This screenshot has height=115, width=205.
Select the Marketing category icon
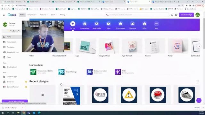pos(133,24)
